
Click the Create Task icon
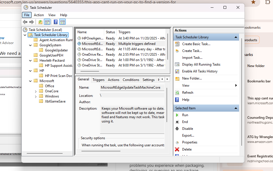[177, 51]
